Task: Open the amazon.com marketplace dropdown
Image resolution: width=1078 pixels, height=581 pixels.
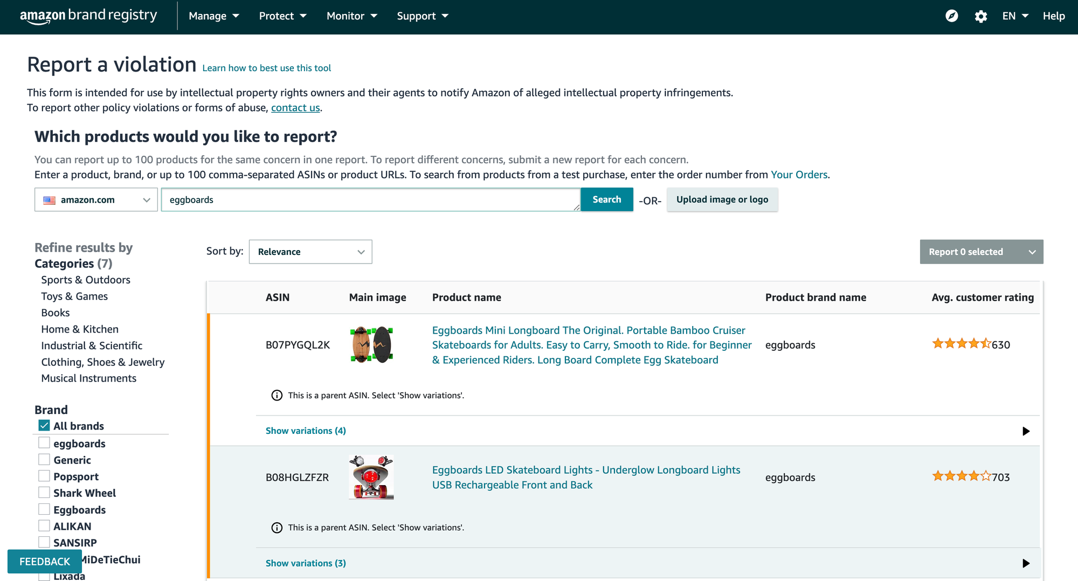Action: pos(96,199)
